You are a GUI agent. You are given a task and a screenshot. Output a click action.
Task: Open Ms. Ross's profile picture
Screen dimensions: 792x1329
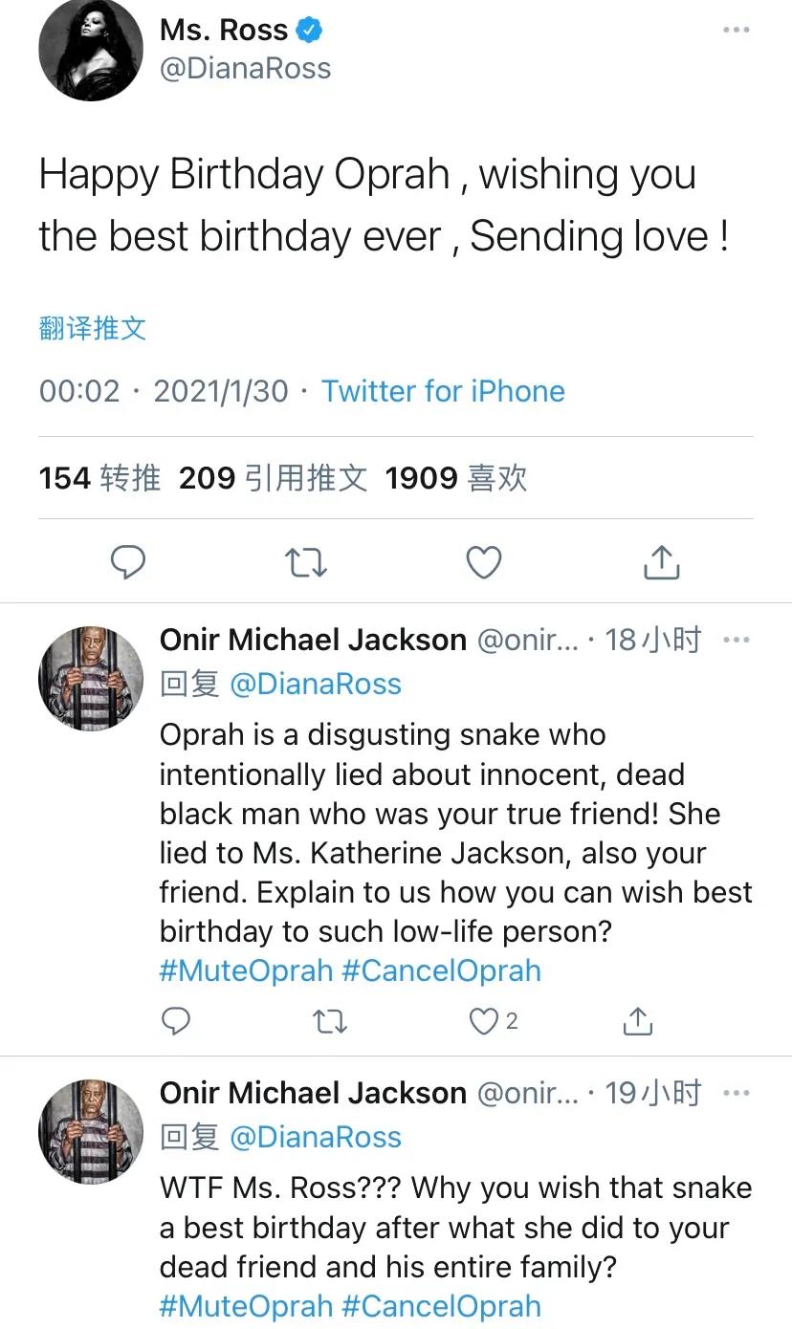pyautogui.click(x=91, y=49)
